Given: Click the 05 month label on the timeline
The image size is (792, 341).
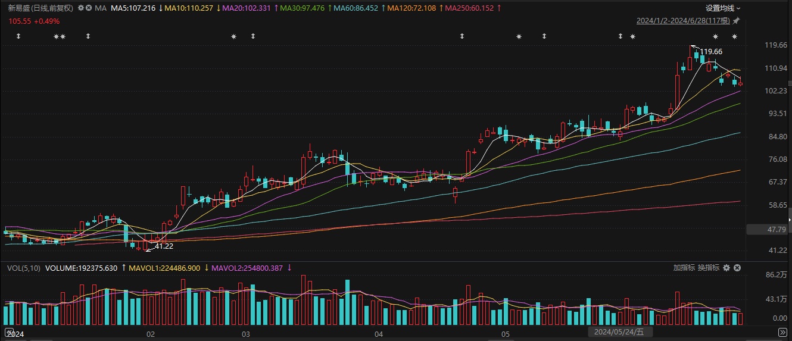Looking at the screenshot, I should pyautogui.click(x=505, y=334).
